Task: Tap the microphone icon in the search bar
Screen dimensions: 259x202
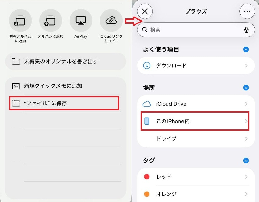Action: 246,30
